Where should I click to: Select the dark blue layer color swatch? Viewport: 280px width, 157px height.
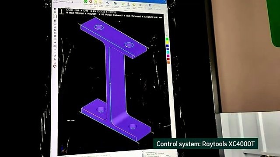pyautogui.click(x=168, y=49)
